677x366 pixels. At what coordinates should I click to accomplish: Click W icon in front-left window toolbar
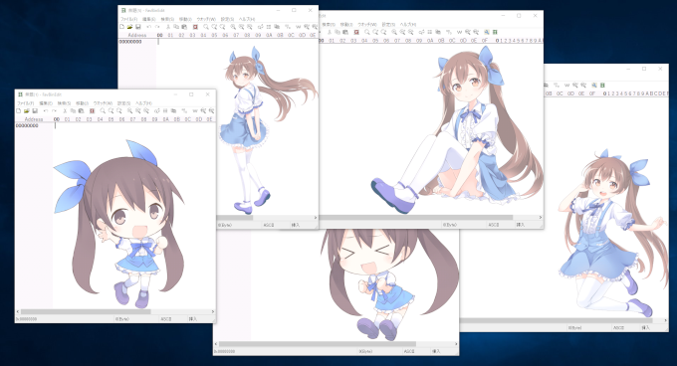click(195, 111)
